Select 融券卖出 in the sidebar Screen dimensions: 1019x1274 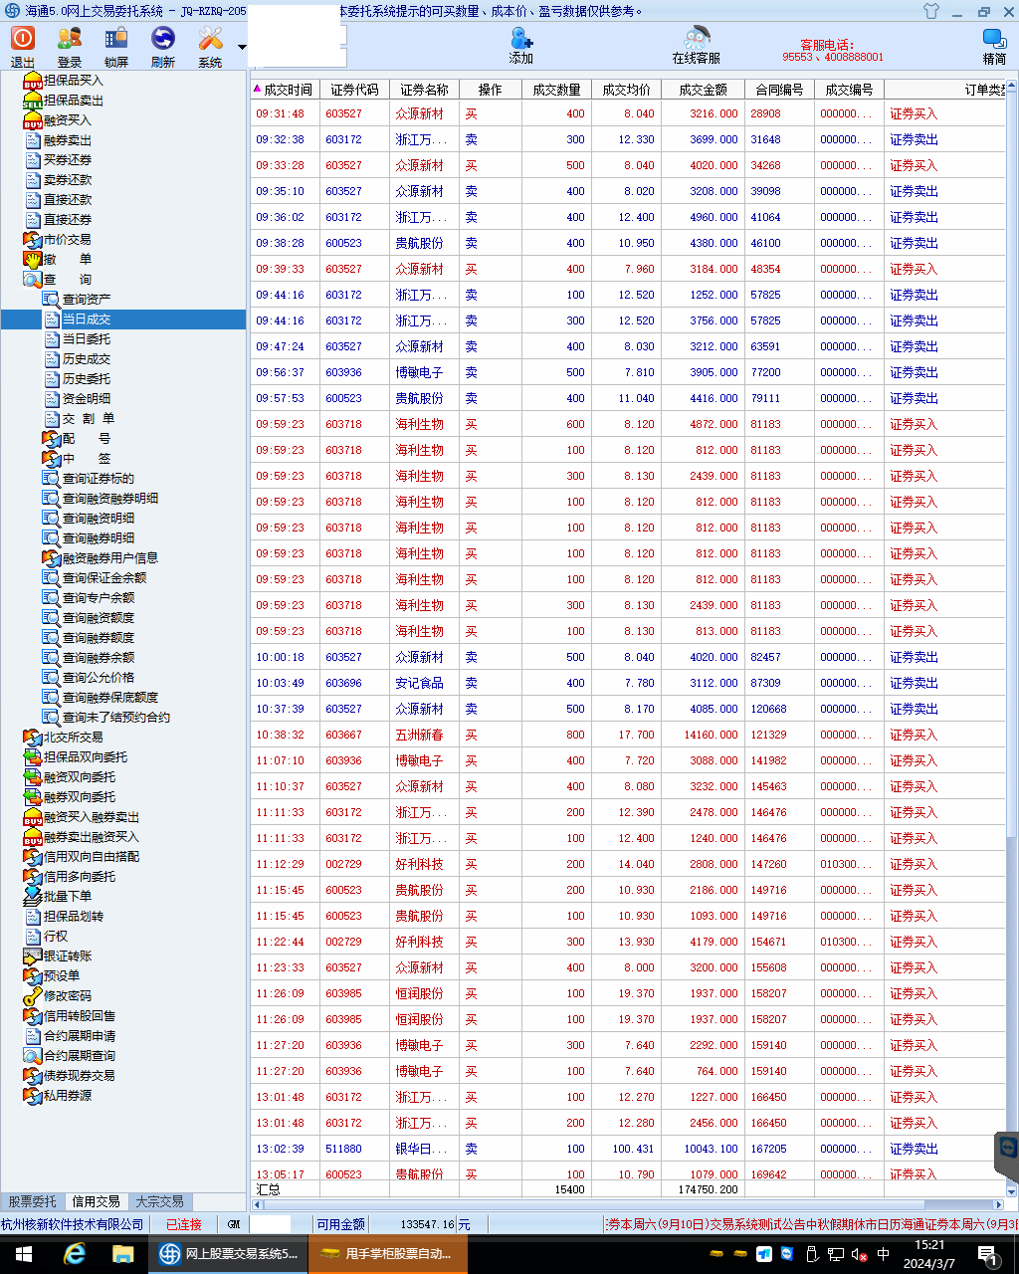pos(67,139)
